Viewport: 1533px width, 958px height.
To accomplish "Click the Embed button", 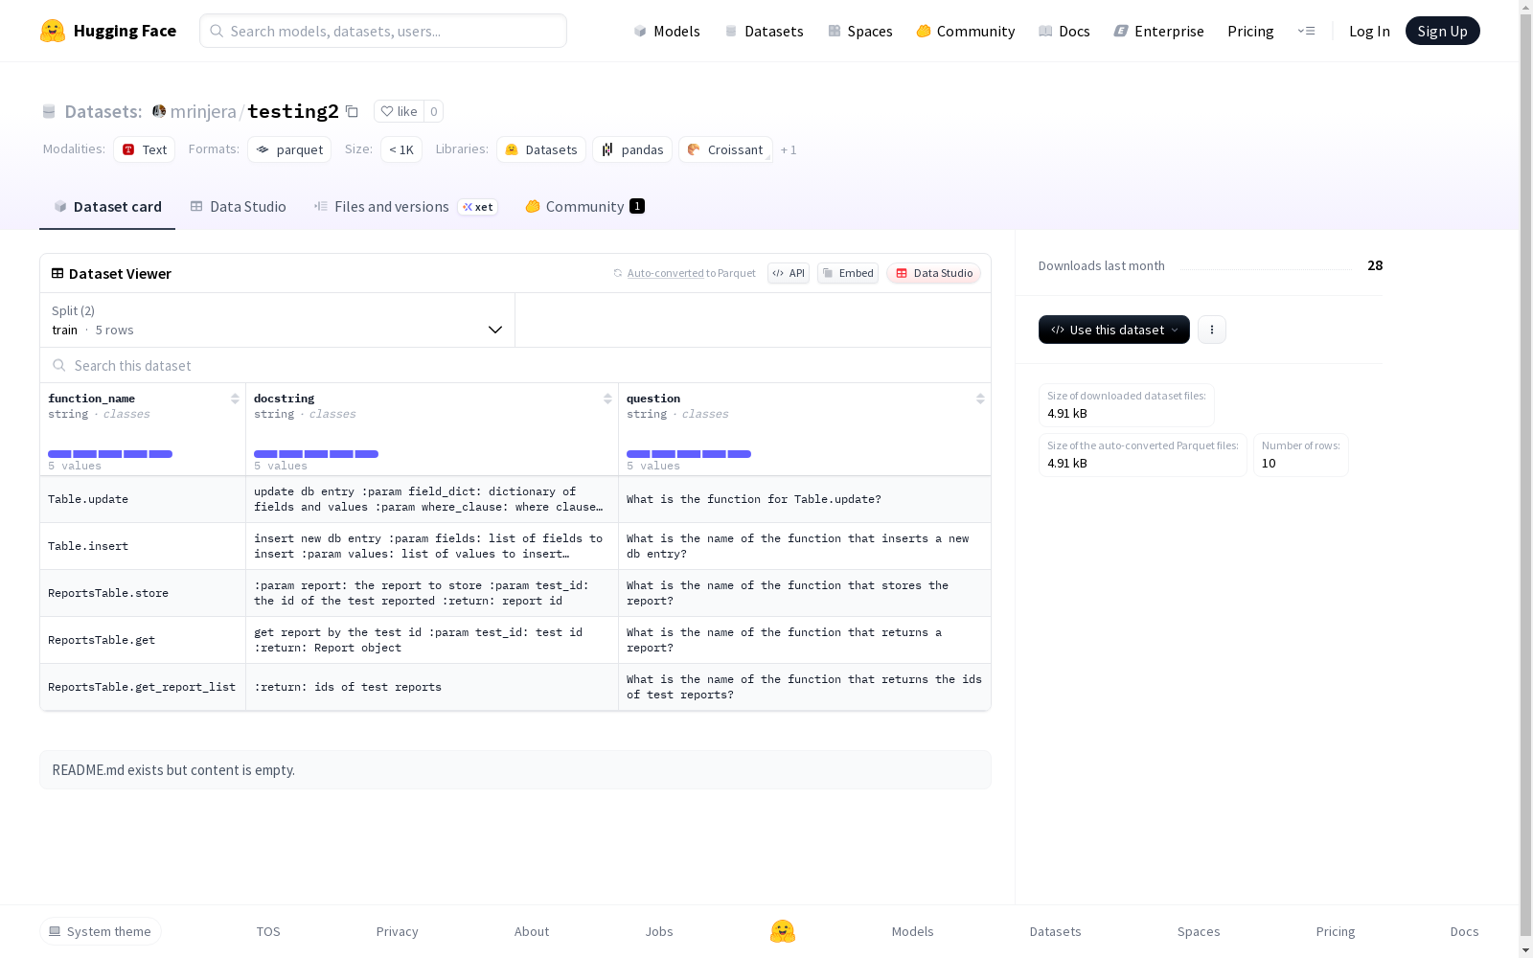I will click(848, 273).
